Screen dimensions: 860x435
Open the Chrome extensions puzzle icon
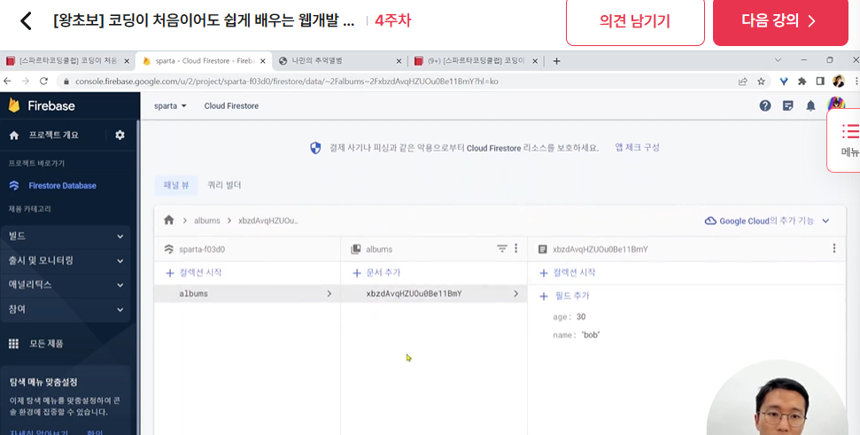(x=802, y=82)
